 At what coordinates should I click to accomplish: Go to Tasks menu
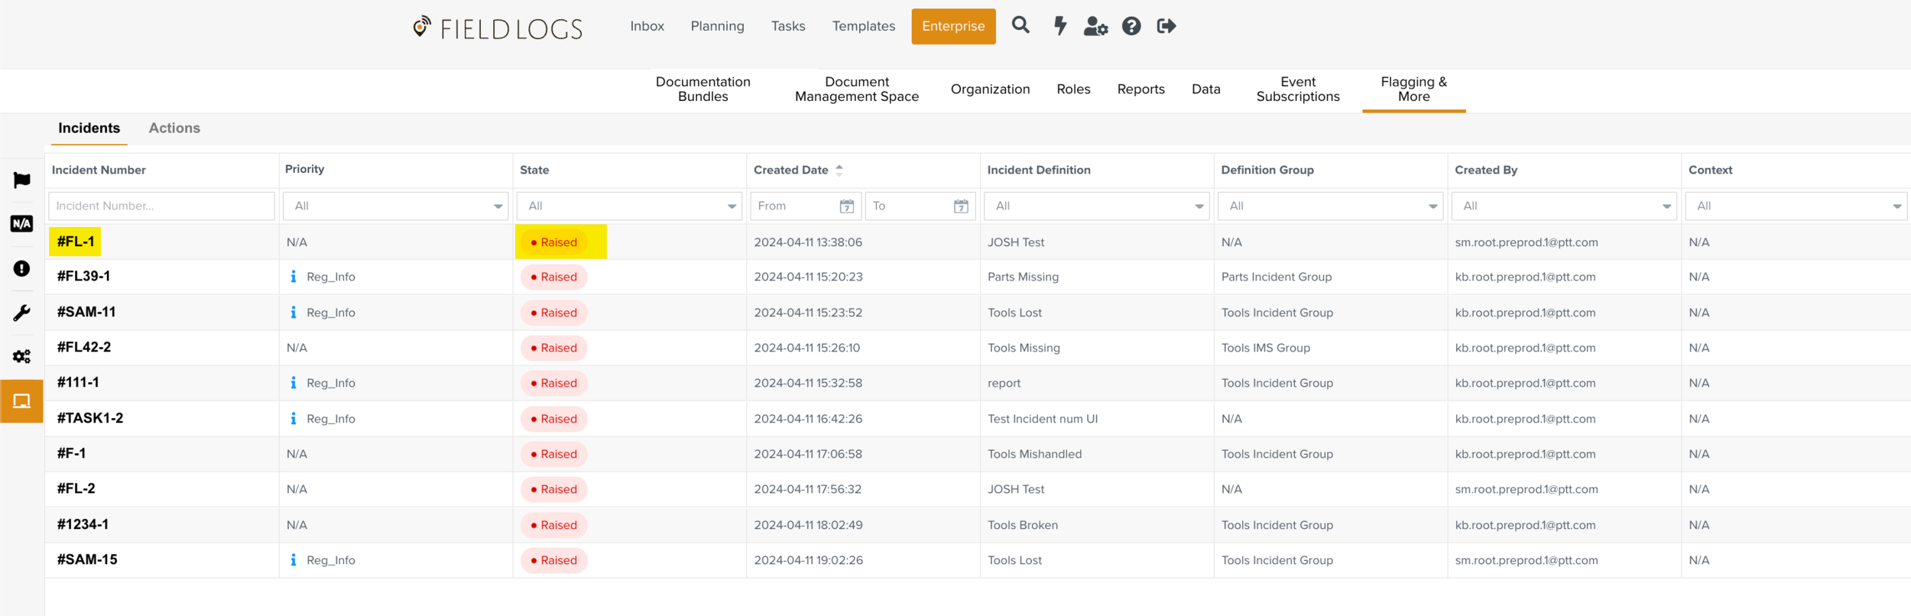click(x=788, y=26)
